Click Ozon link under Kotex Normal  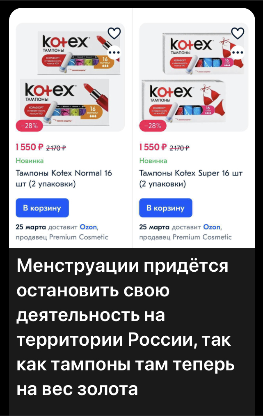coord(89,227)
